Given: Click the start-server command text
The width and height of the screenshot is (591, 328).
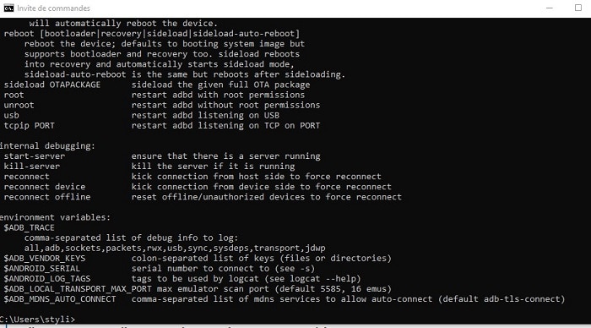Looking at the screenshot, I should pyautogui.click(x=35, y=156).
